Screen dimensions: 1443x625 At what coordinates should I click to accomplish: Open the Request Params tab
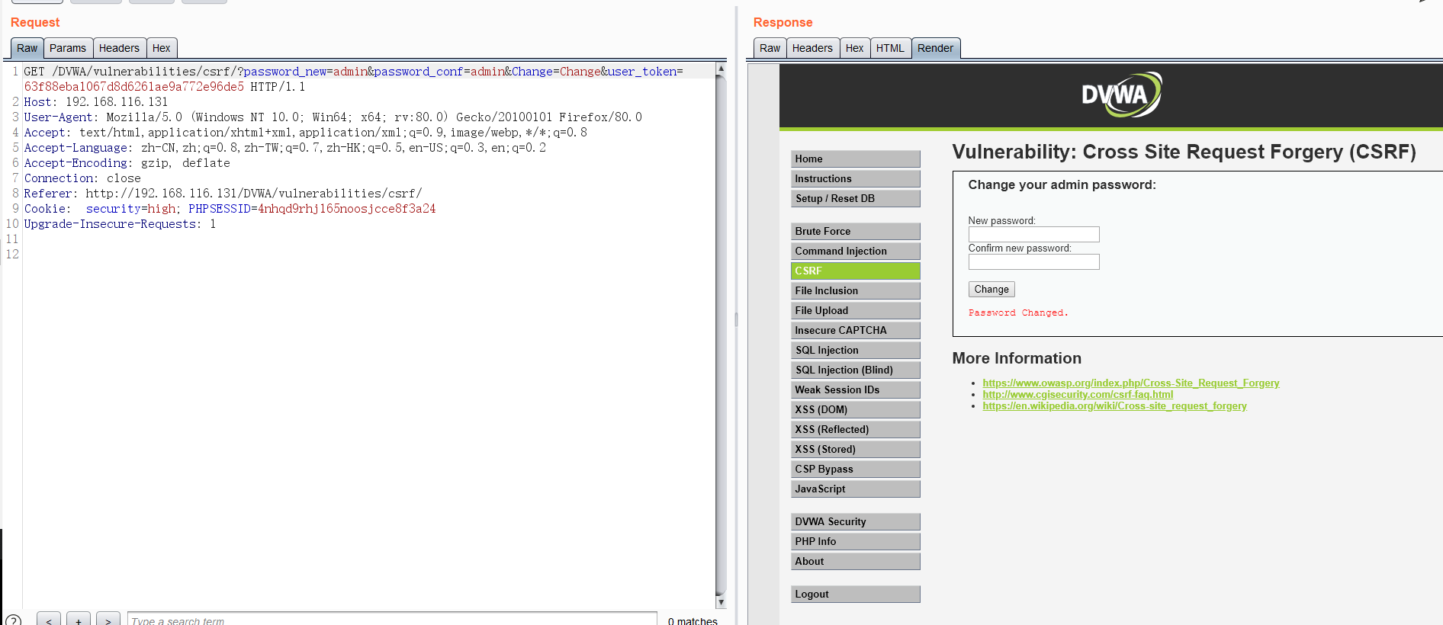(68, 48)
